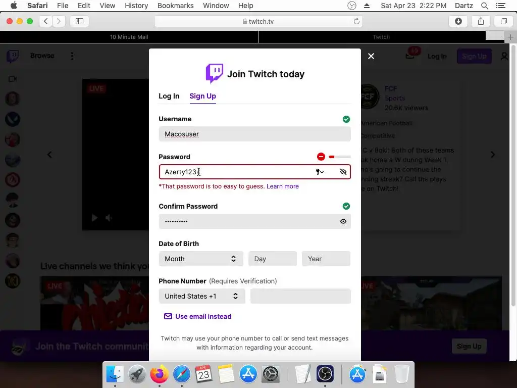Open Spotlight search in the menu bar
Screen dimensions: 517x388
pyautogui.click(x=484, y=6)
